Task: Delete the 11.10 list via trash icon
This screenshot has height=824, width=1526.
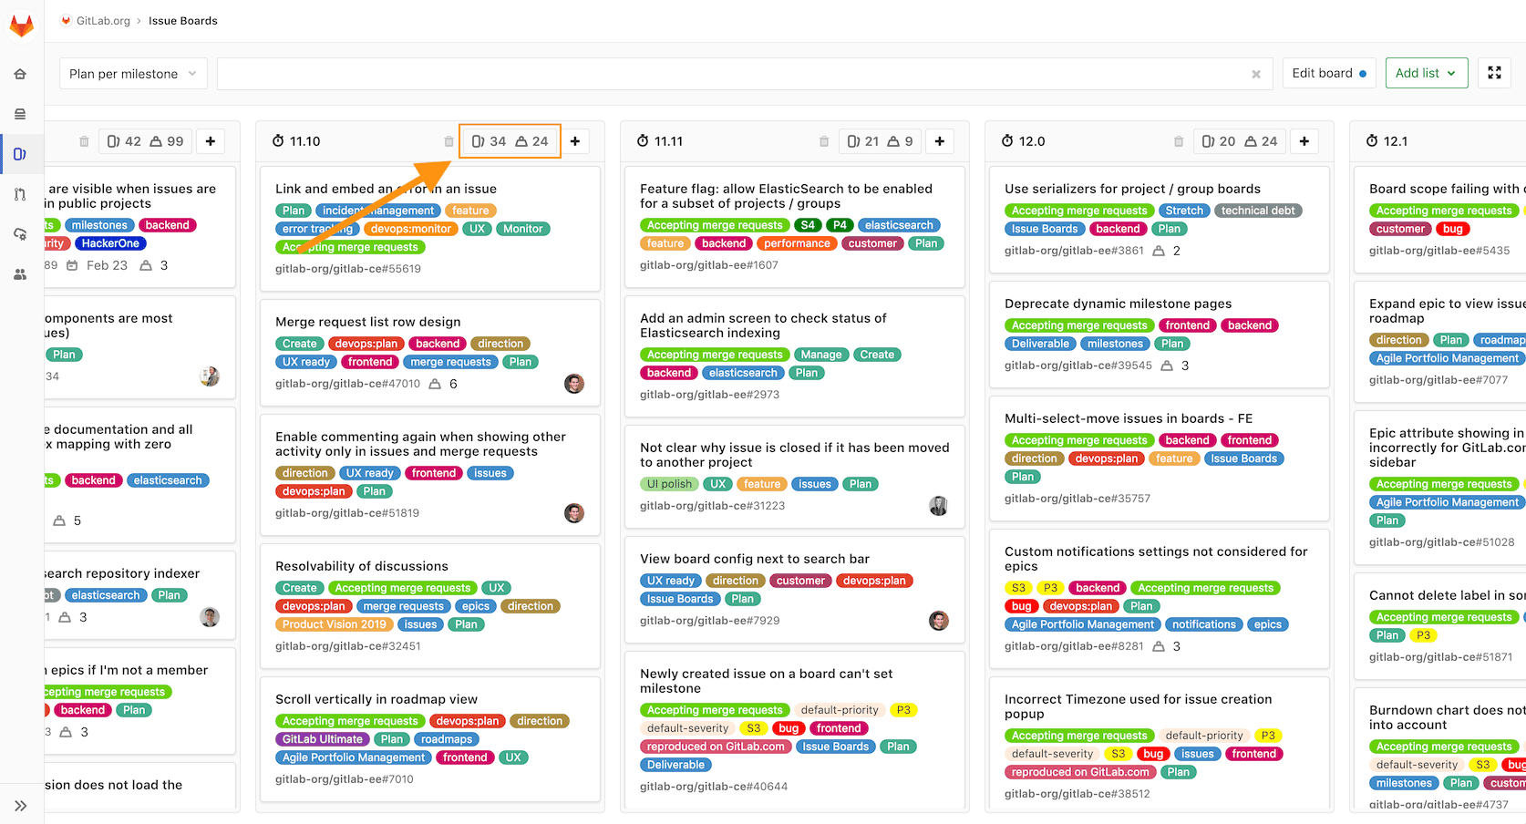Action: coord(448,141)
